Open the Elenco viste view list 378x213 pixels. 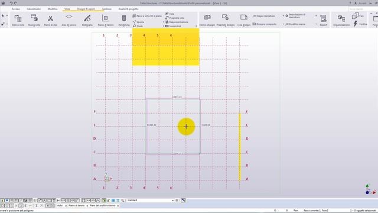[18, 20]
